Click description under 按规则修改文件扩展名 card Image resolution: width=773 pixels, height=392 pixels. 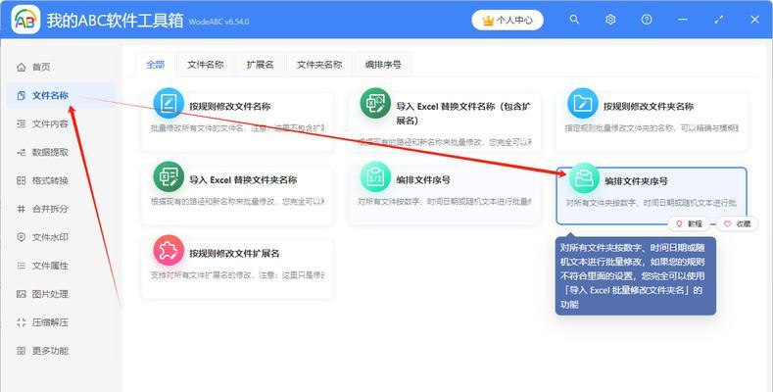coord(238,275)
